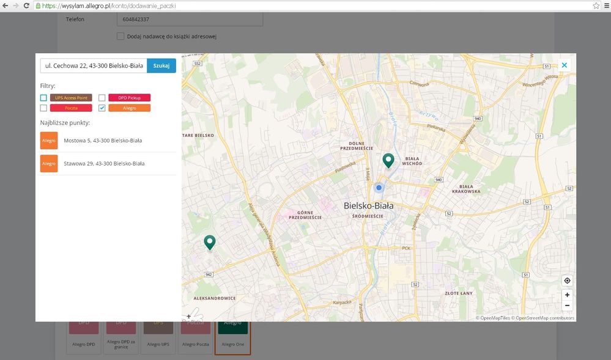This screenshot has height=360, width=611.
Task: Enable the UPS Access Point filter checkbox
Action: click(43, 98)
